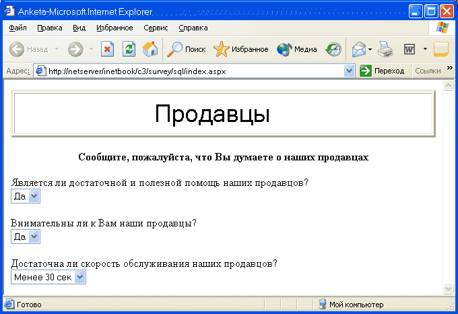Click 'Мой компьютер' status text
This screenshot has width=458, height=314.
click(x=356, y=305)
